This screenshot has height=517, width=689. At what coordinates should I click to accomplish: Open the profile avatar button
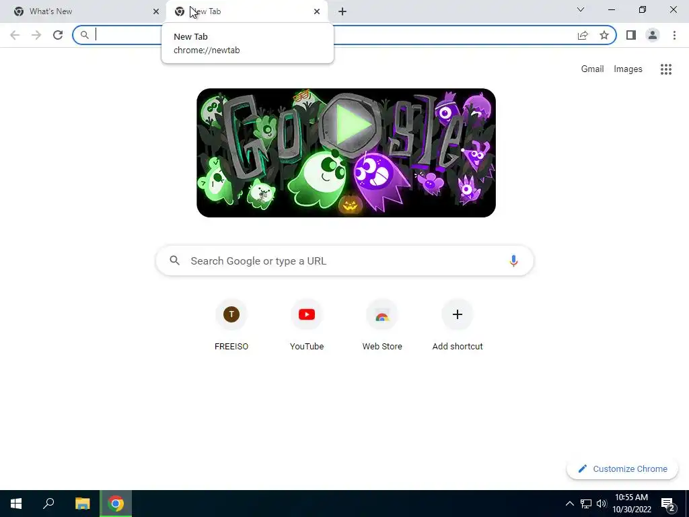[653, 35]
